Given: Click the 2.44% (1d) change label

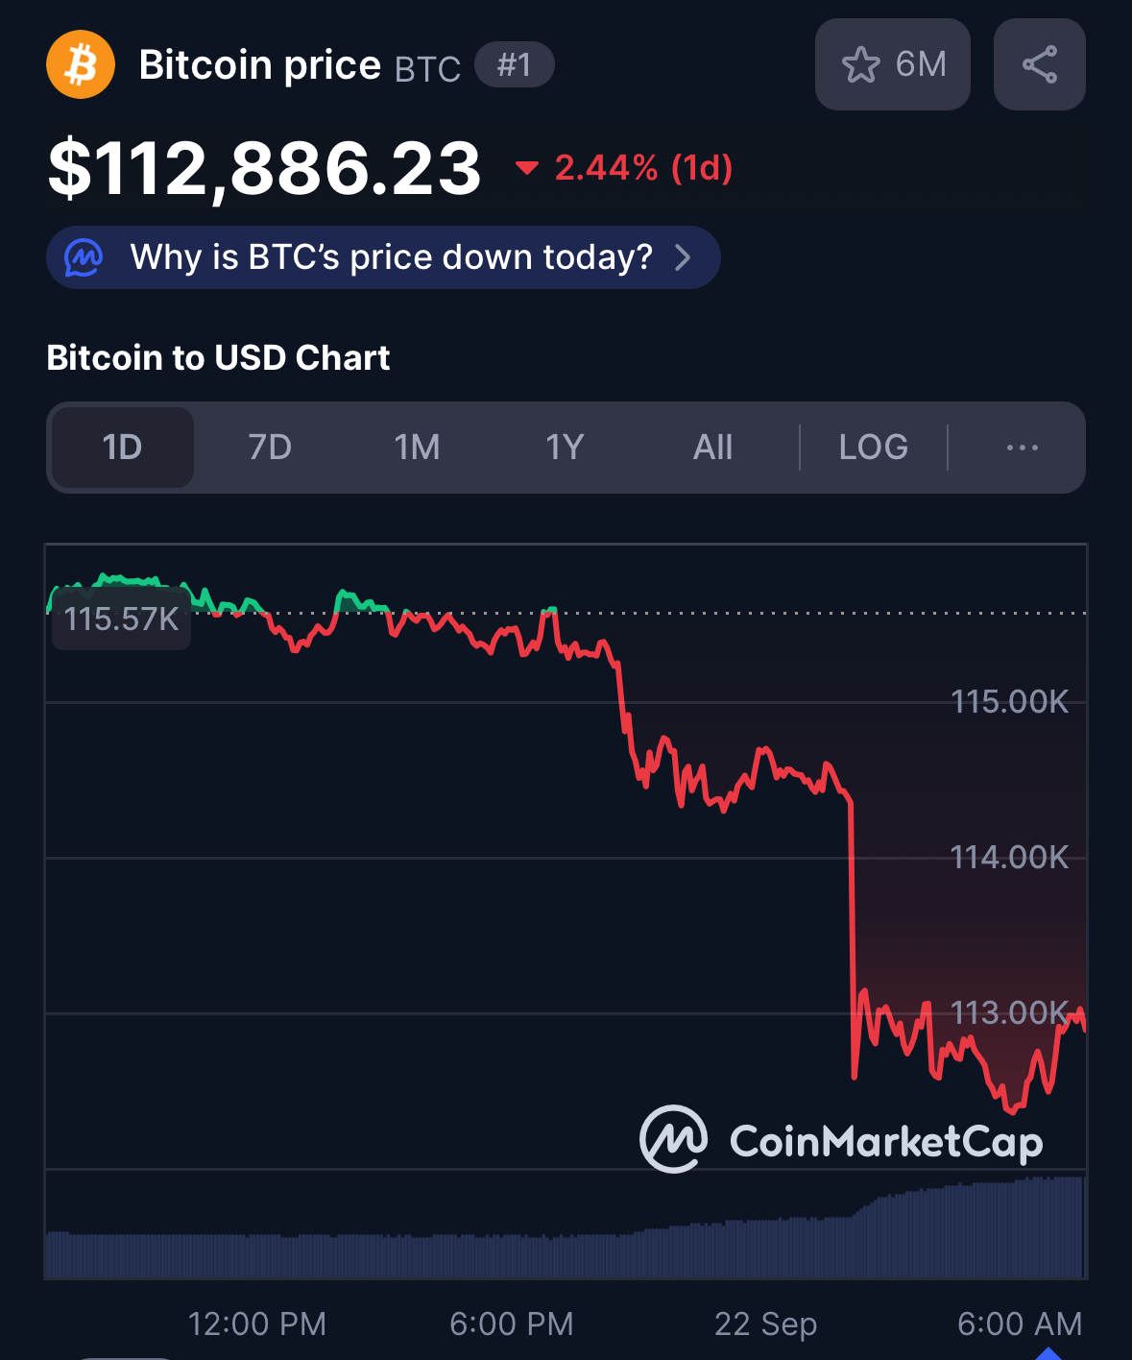Looking at the screenshot, I should click(643, 168).
